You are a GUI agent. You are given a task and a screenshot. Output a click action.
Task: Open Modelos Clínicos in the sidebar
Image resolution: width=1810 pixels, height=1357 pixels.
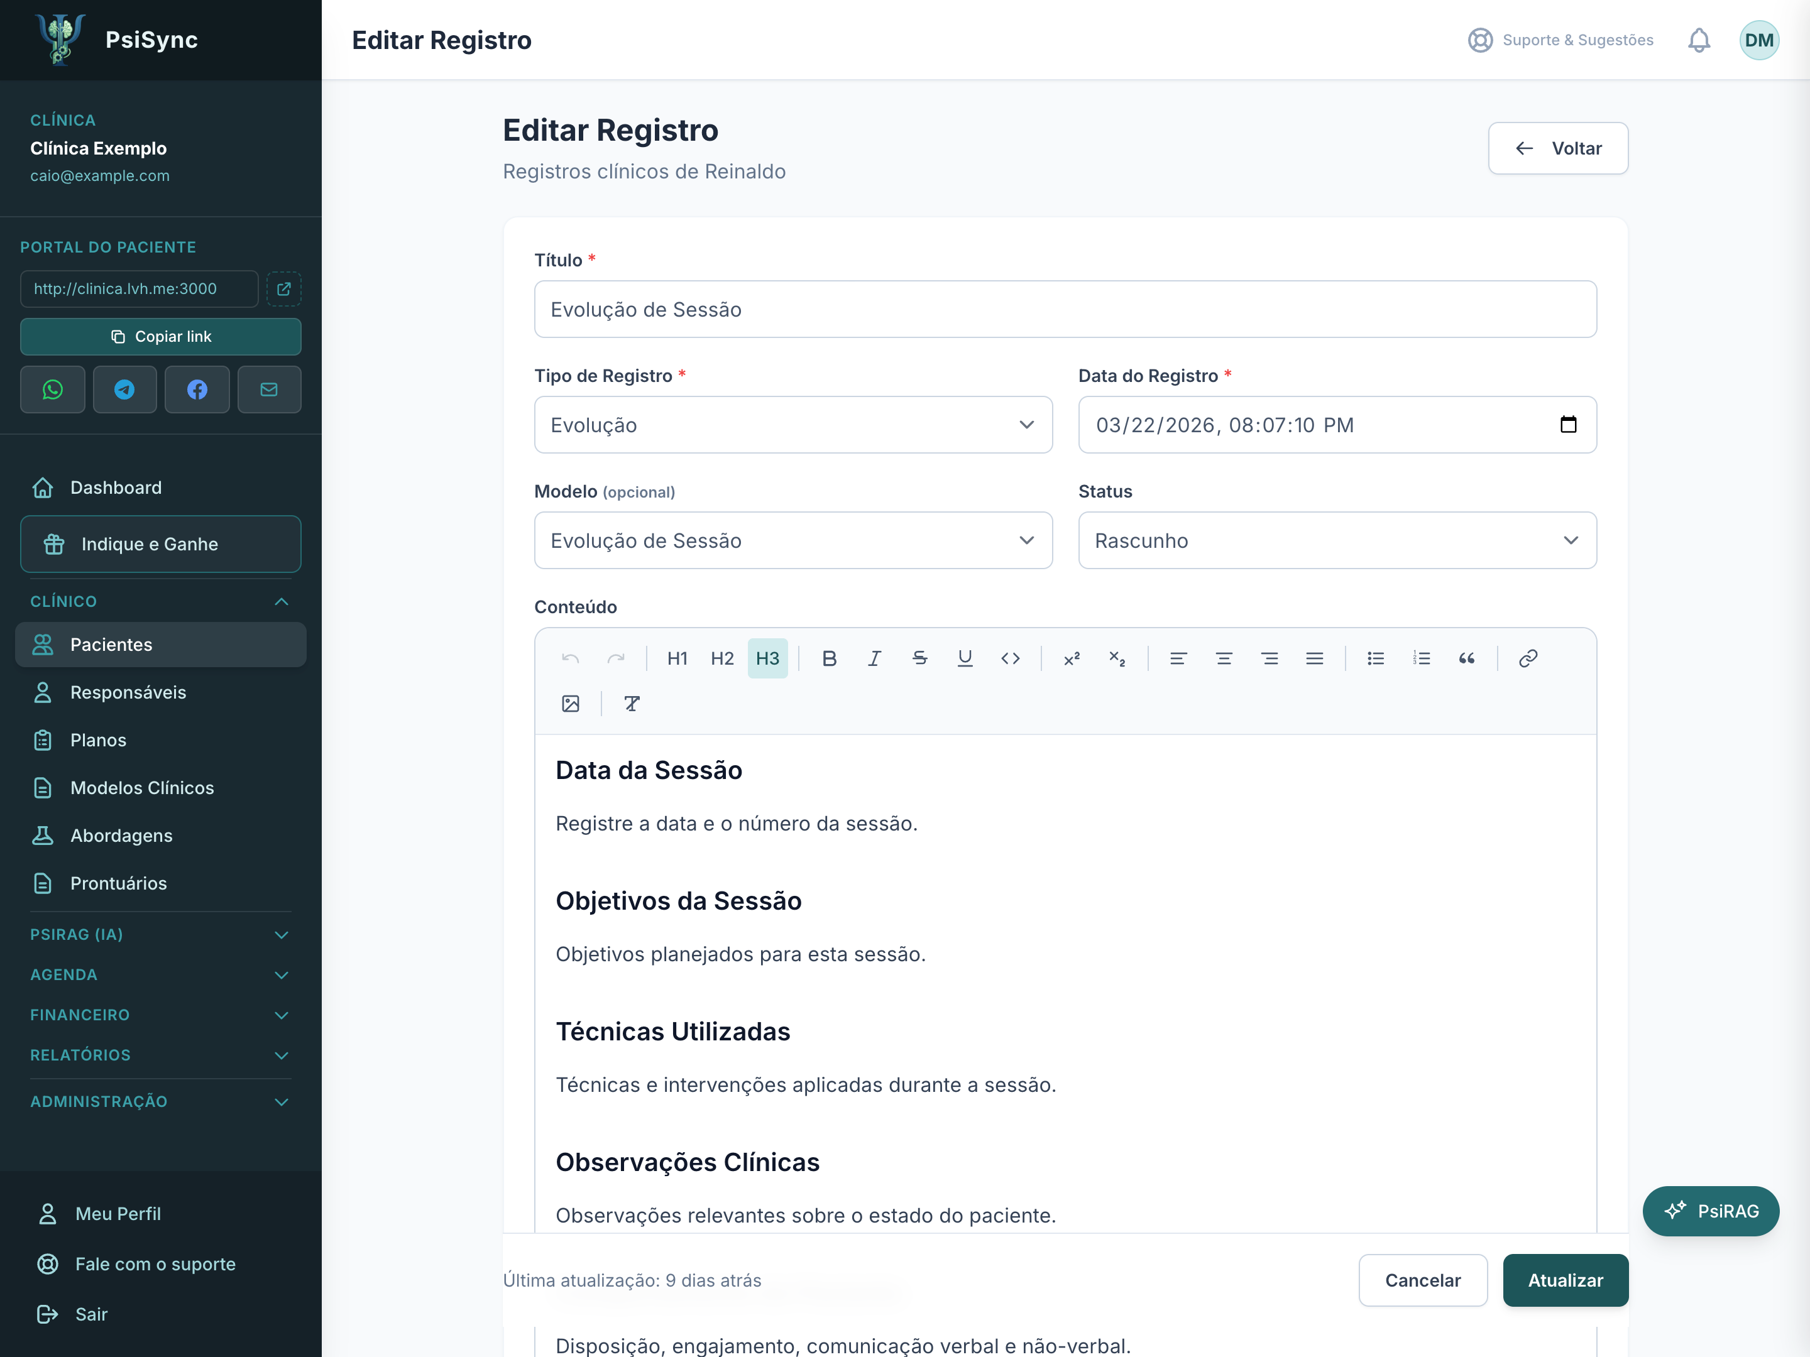click(160, 788)
